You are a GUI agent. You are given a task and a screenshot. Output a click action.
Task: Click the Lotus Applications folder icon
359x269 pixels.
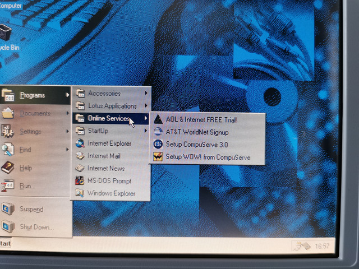click(80, 106)
